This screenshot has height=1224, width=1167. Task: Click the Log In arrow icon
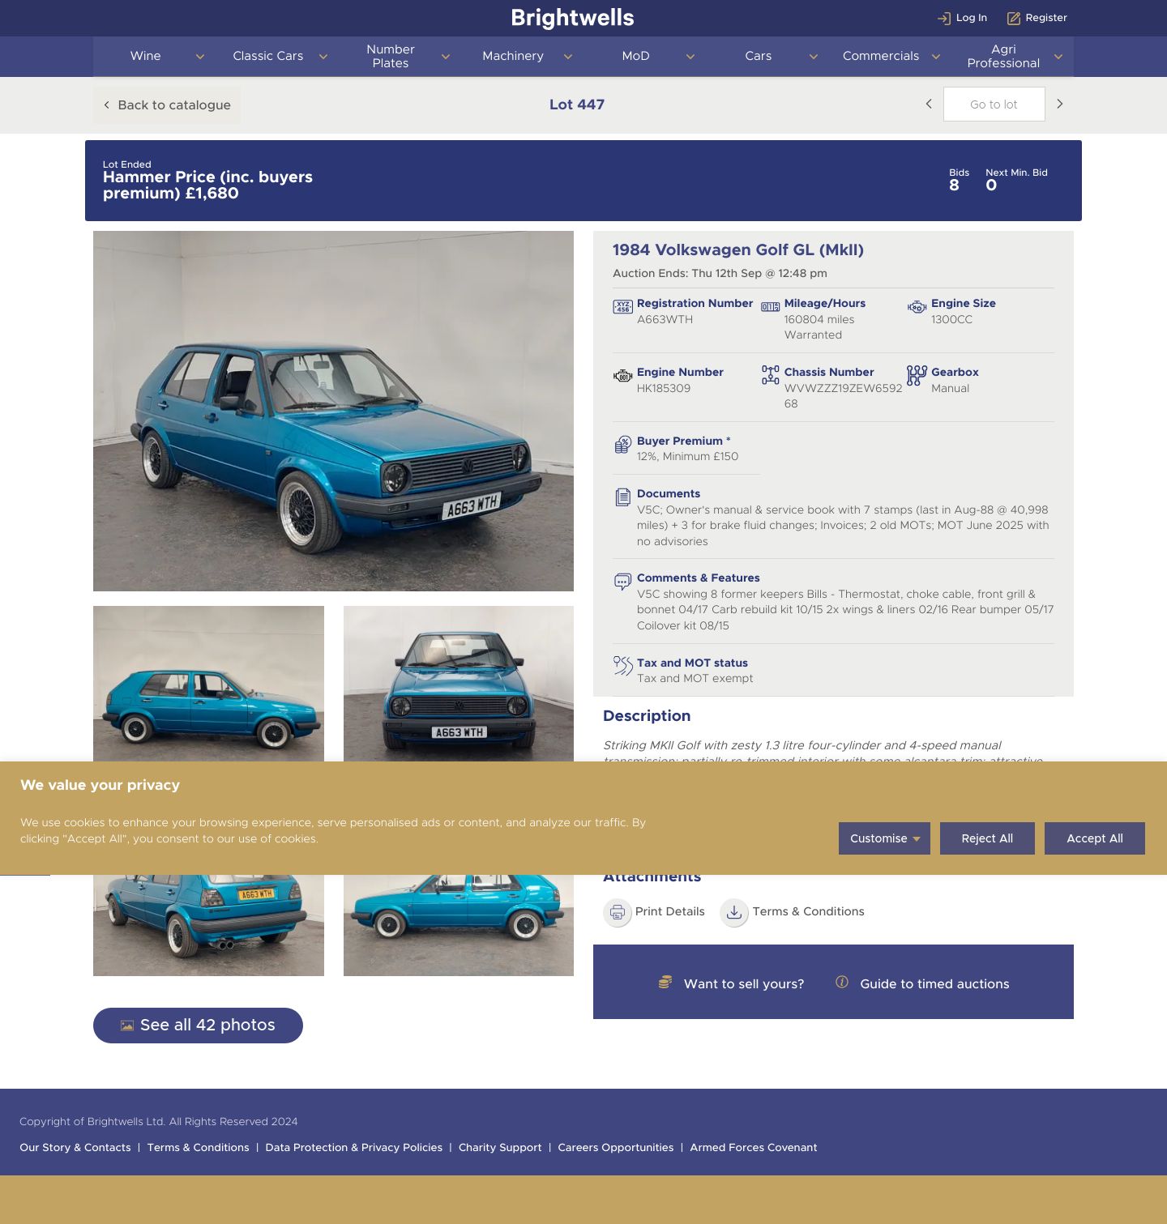944,18
